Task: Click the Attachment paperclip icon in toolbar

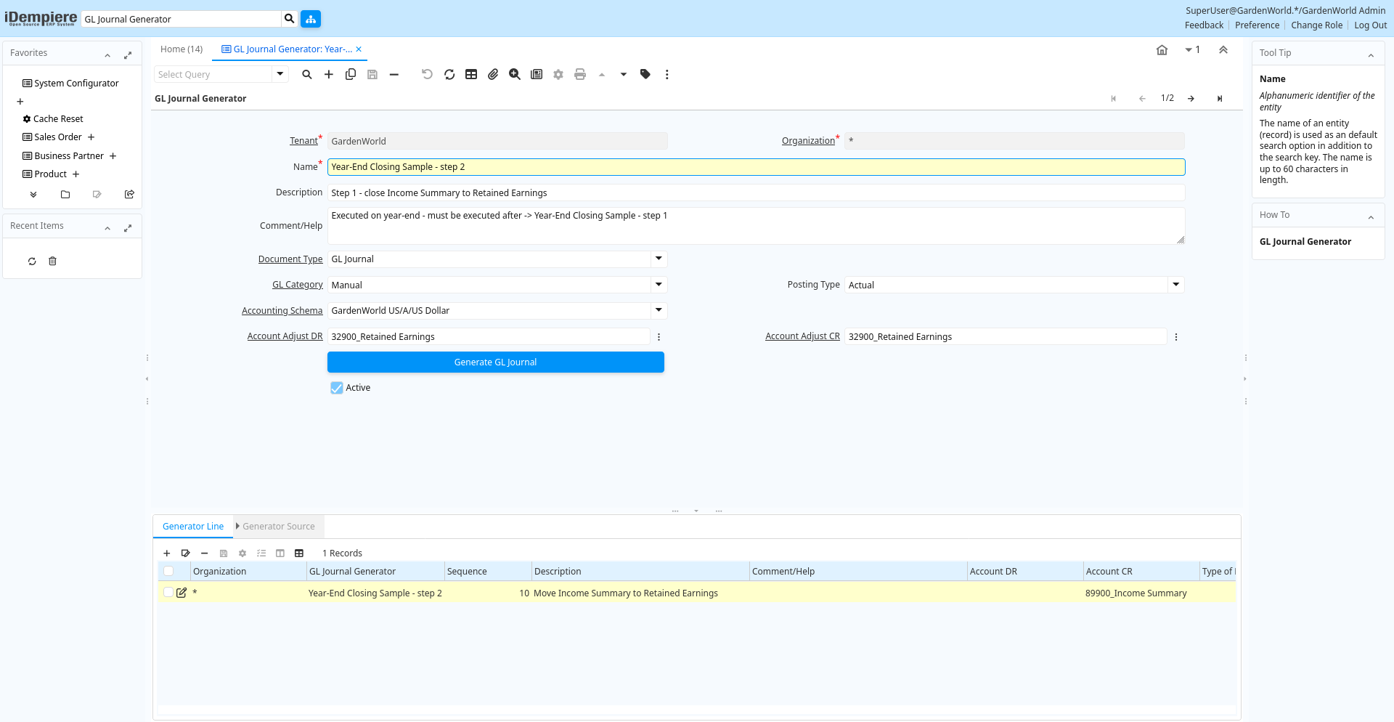Action: click(493, 74)
